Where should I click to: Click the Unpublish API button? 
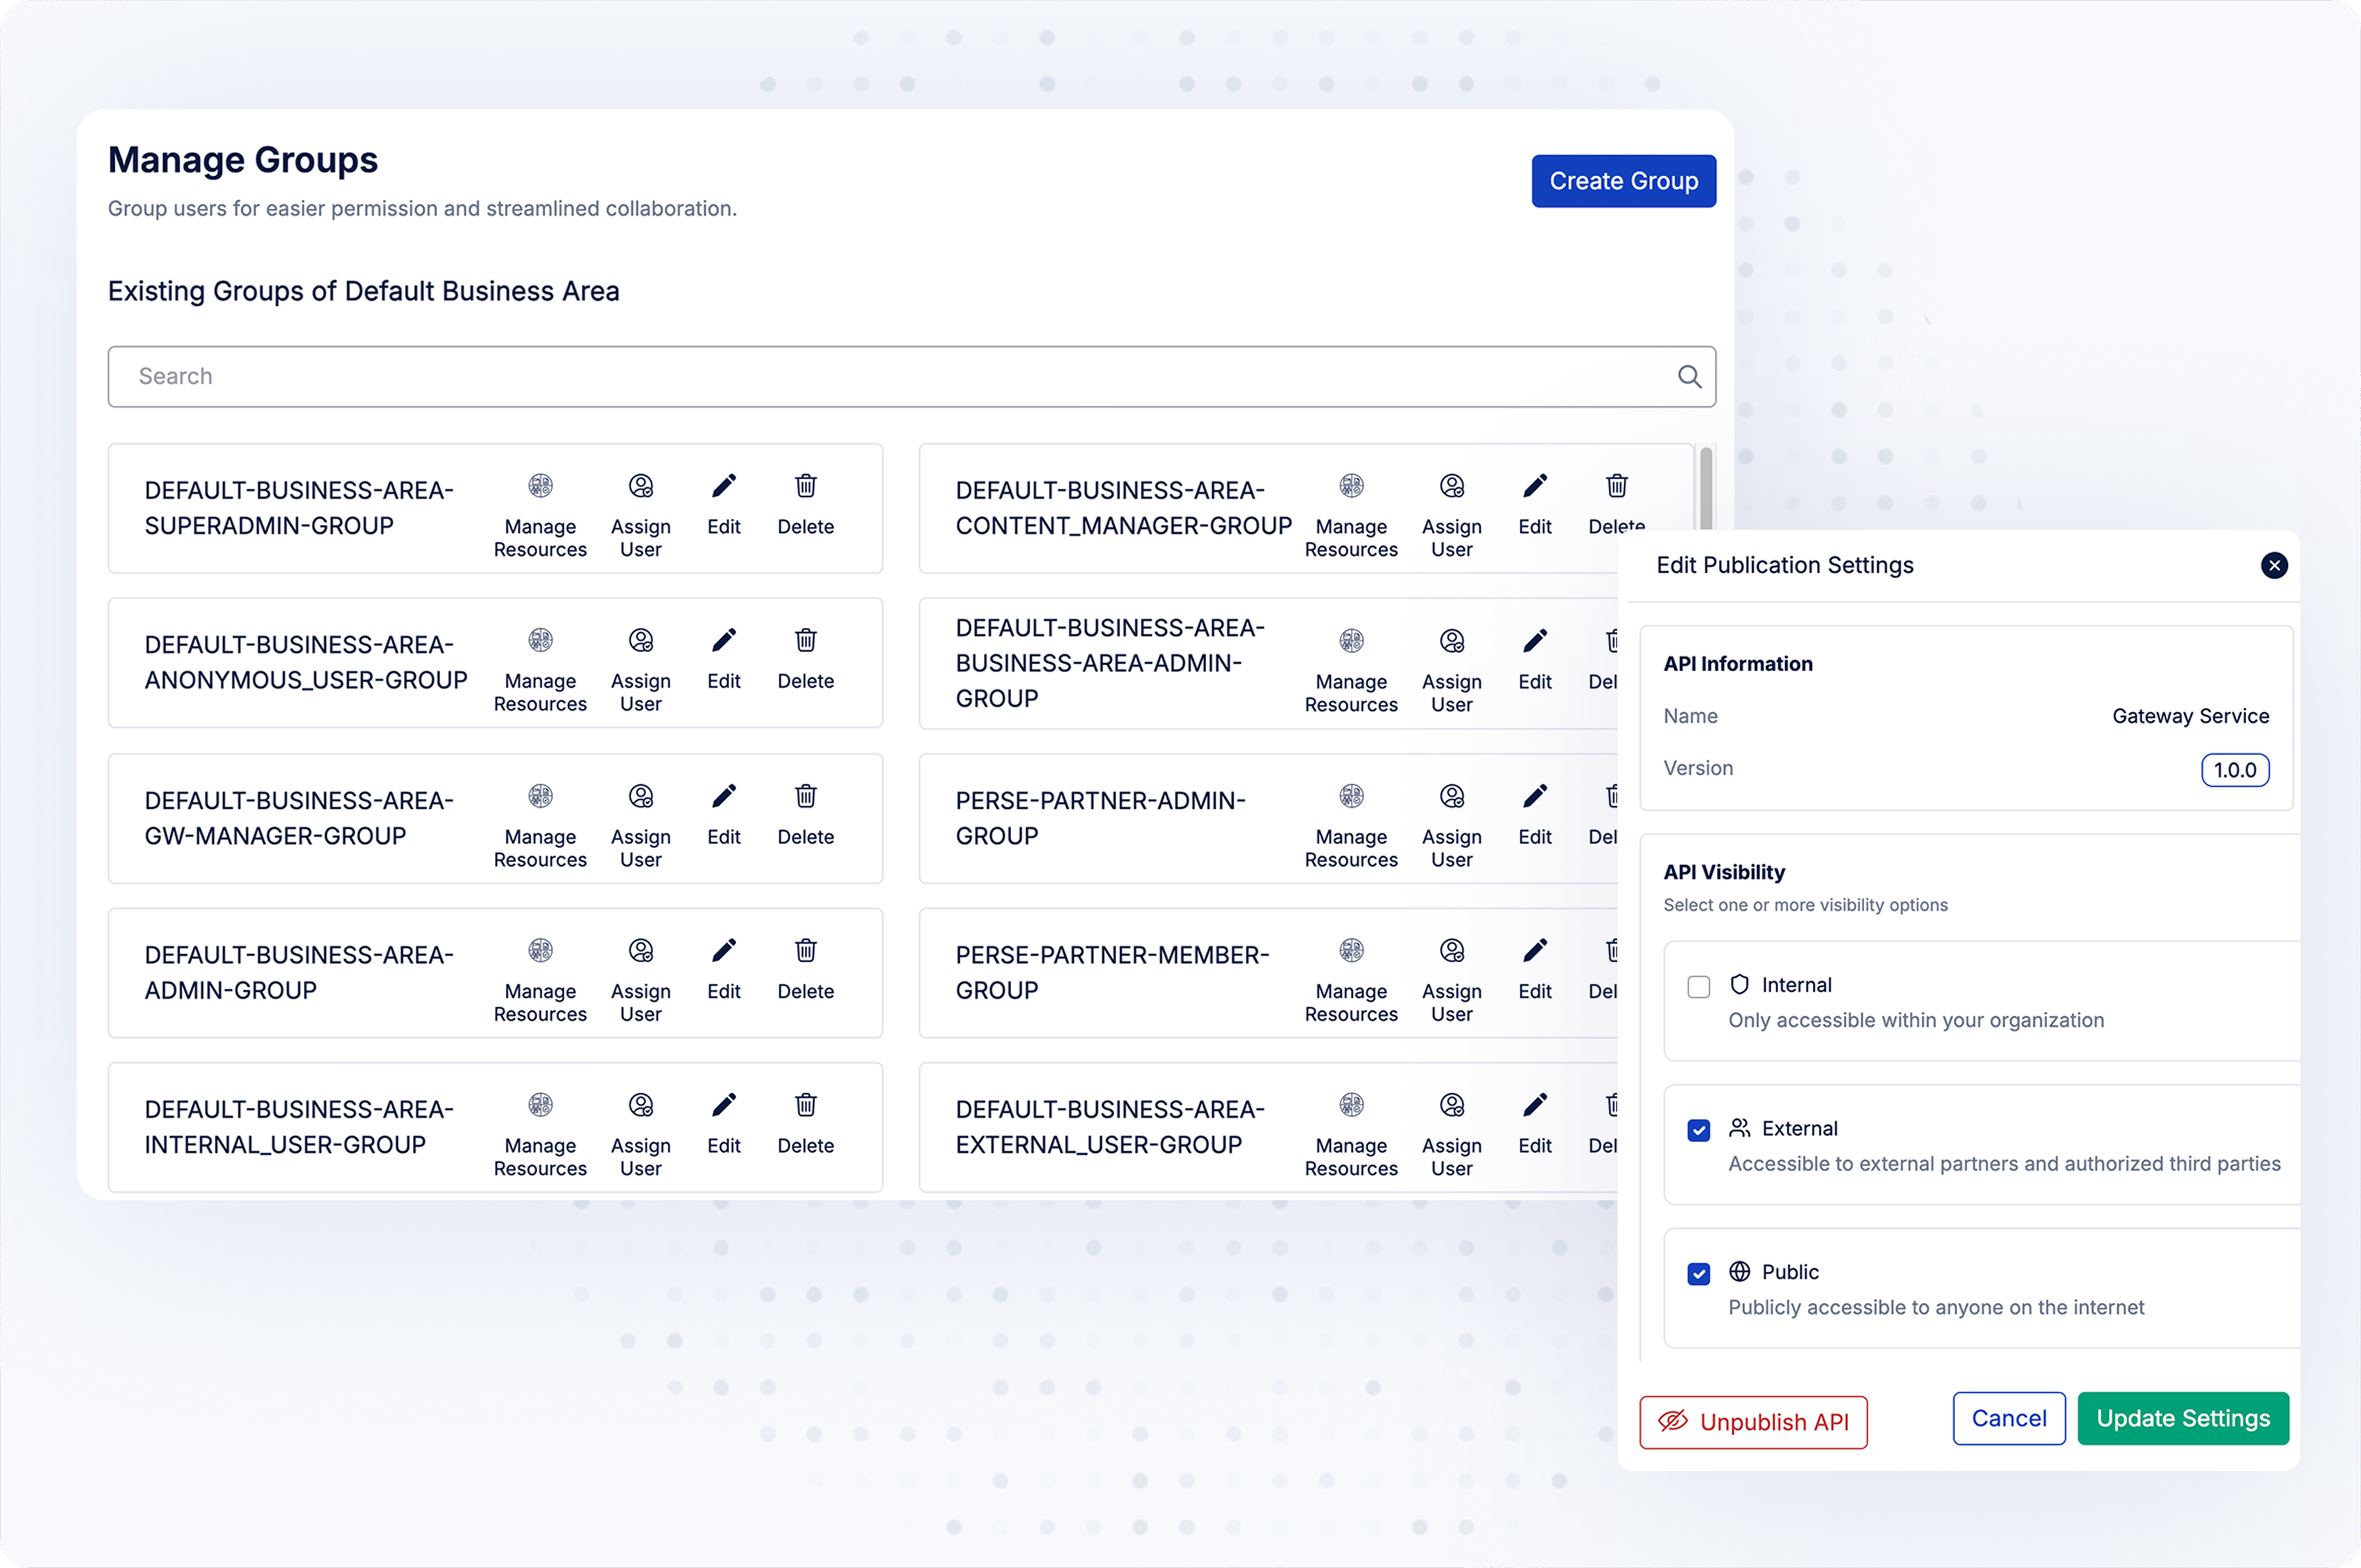coord(1753,1422)
